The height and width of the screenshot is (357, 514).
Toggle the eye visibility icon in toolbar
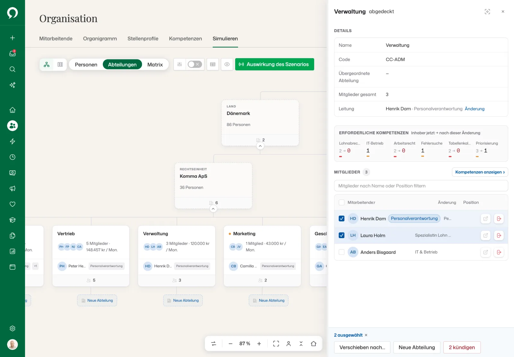click(x=227, y=64)
